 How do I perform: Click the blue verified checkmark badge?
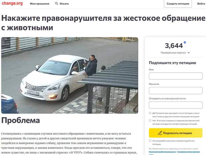coord(185,42)
